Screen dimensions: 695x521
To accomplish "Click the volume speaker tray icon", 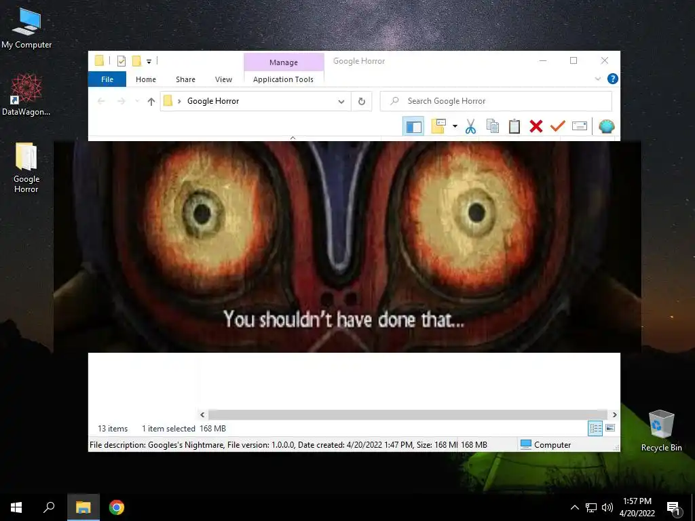I will pyautogui.click(x=607, y=507).
